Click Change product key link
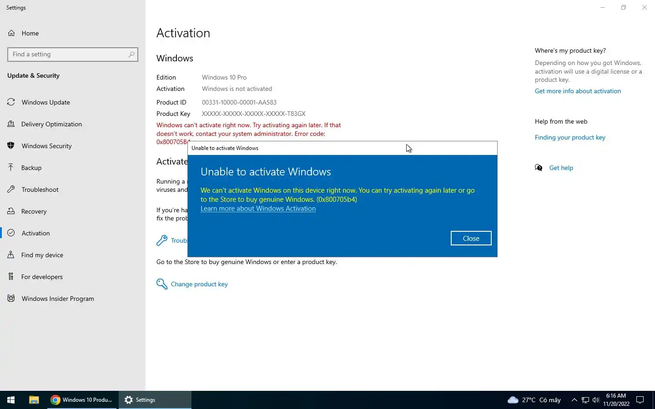This screenshot has width=655, height=409. [x=199, y=284]
